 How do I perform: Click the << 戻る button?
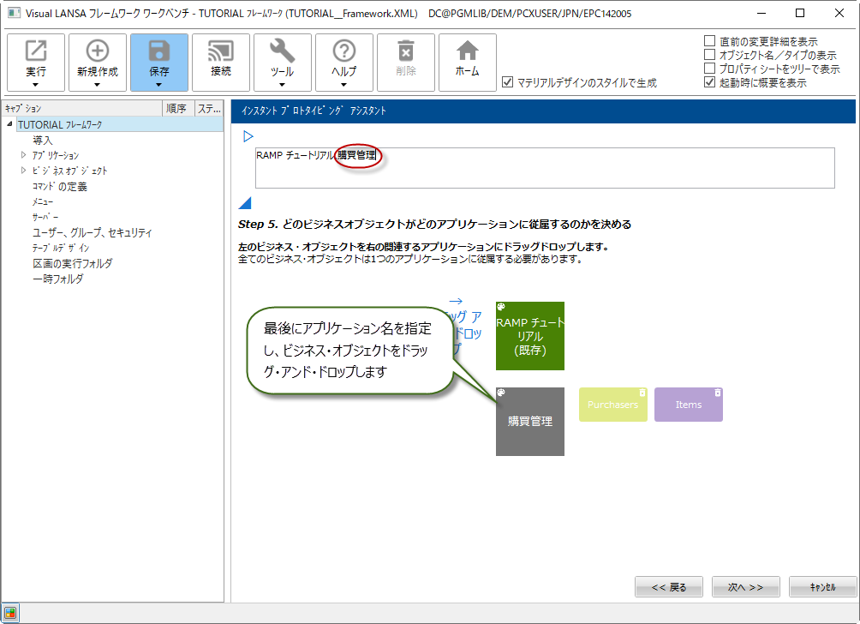(x=669, y=586)
